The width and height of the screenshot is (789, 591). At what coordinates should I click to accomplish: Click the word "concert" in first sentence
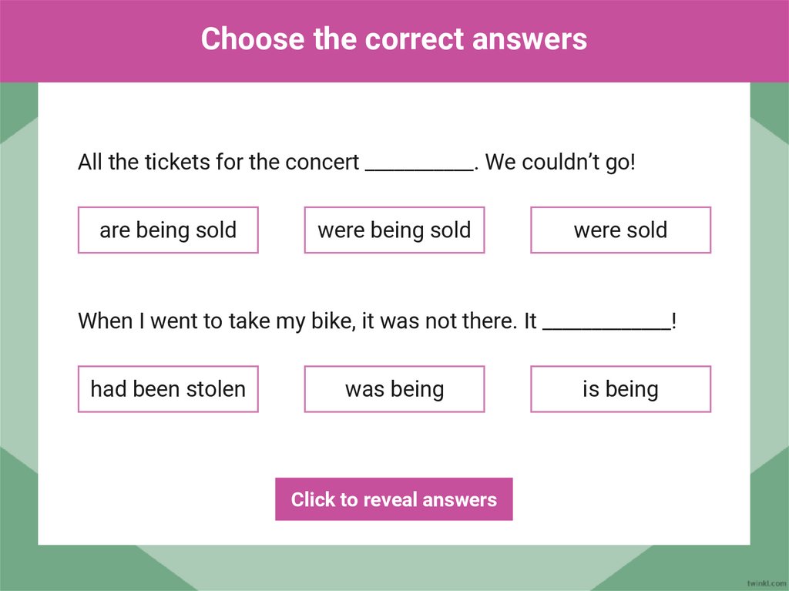[322, 163]
